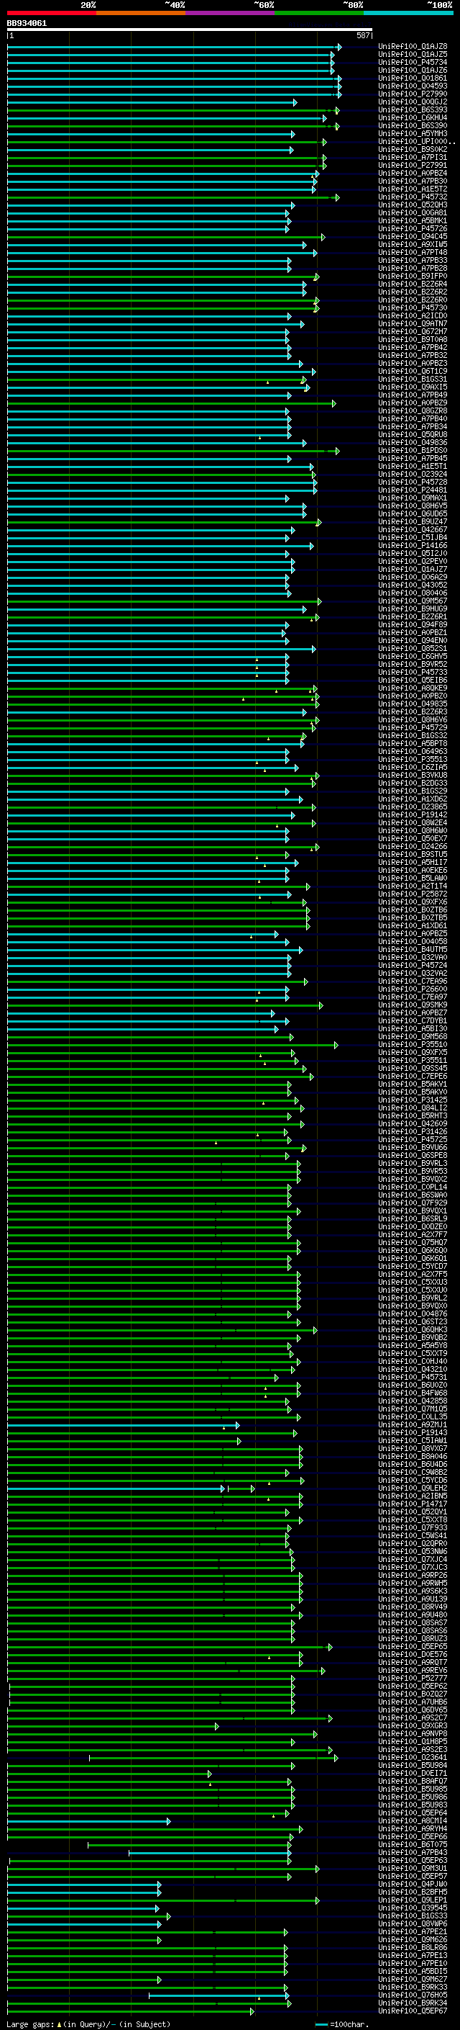The height and width of the screenshot is (2030, 460).
Task: Select hit label UniRef100_P45724
Action: 413,966
